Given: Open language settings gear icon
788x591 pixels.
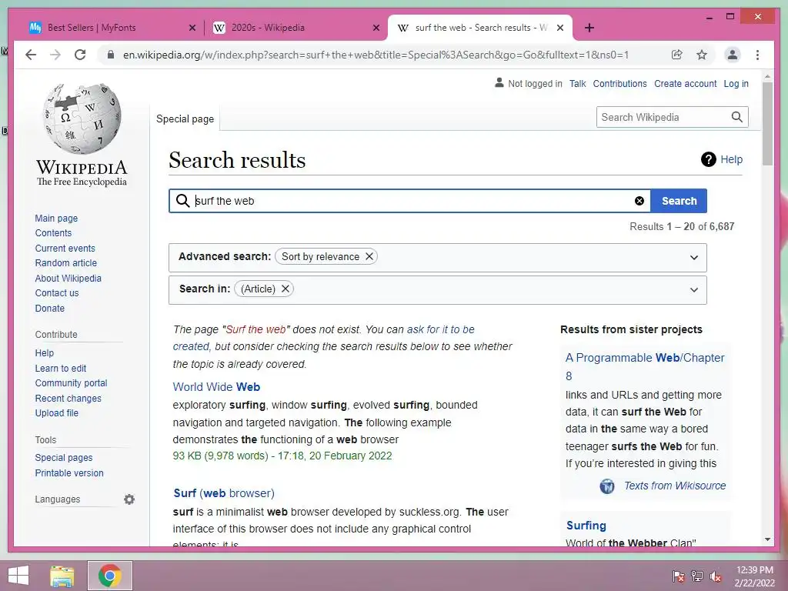Looking at the screenshot, I should (x=129, y=499).
